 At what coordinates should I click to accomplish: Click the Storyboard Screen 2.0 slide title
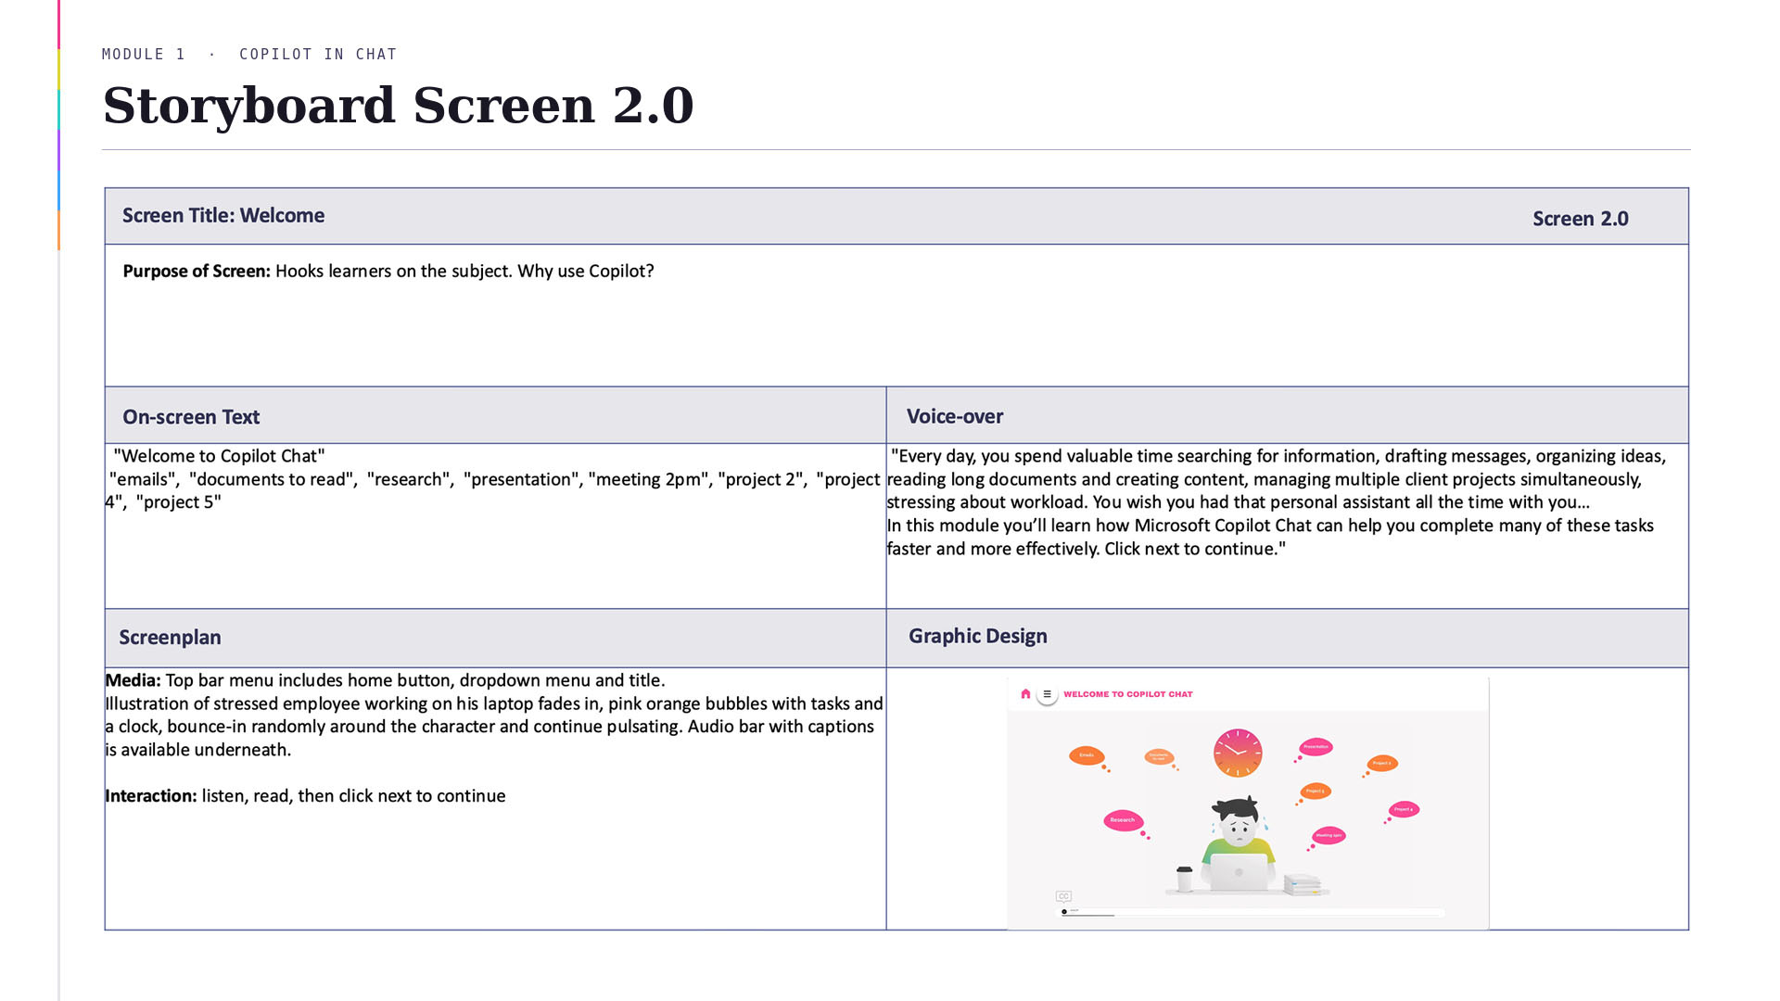coord(398,105)
